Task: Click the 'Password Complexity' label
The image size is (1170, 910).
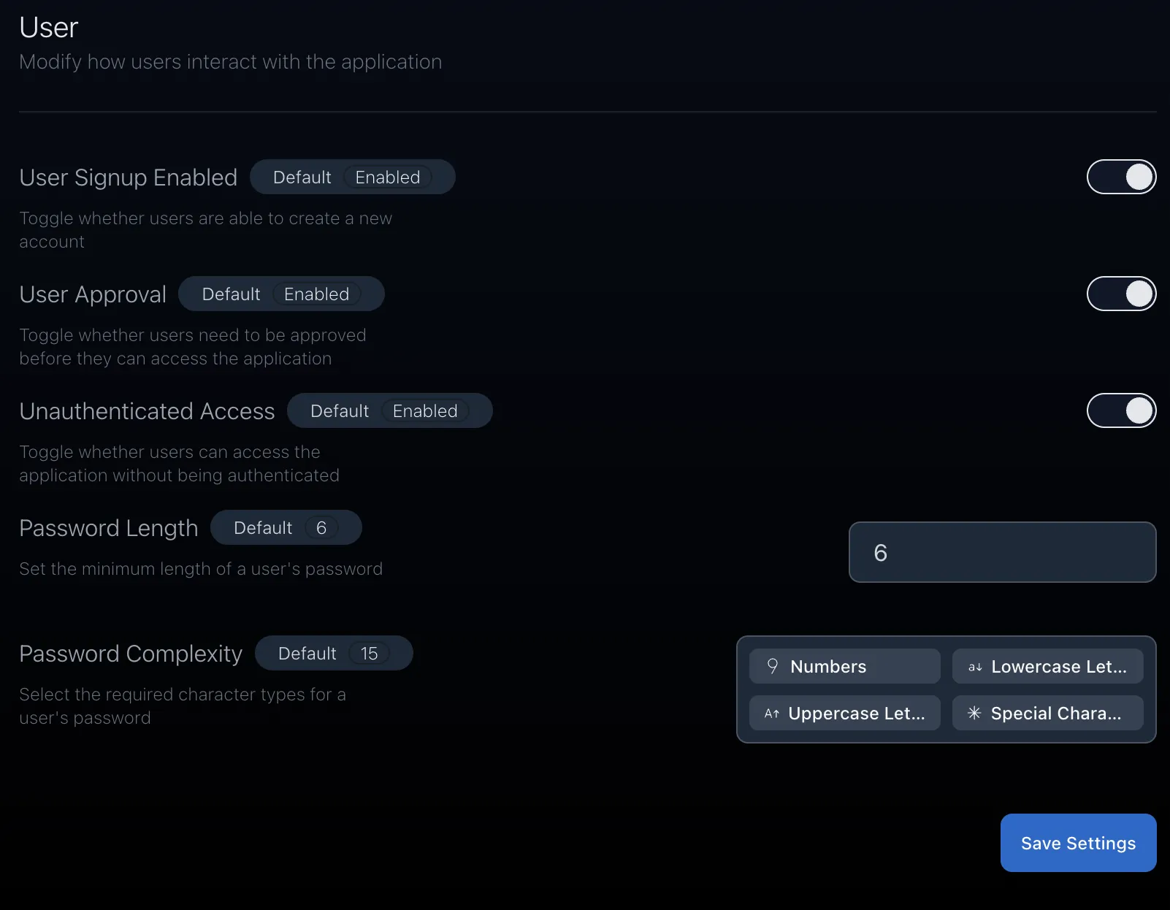Action: [x=131, y=654]
